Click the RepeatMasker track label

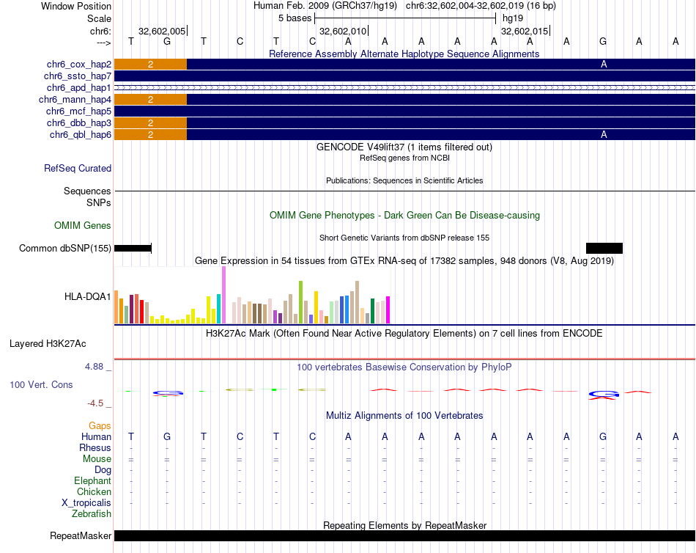(81, 535)
